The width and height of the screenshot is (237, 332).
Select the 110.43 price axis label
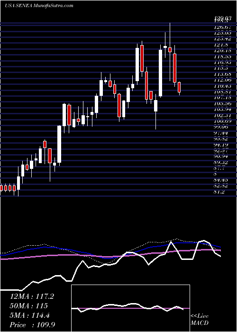[222, 86]
